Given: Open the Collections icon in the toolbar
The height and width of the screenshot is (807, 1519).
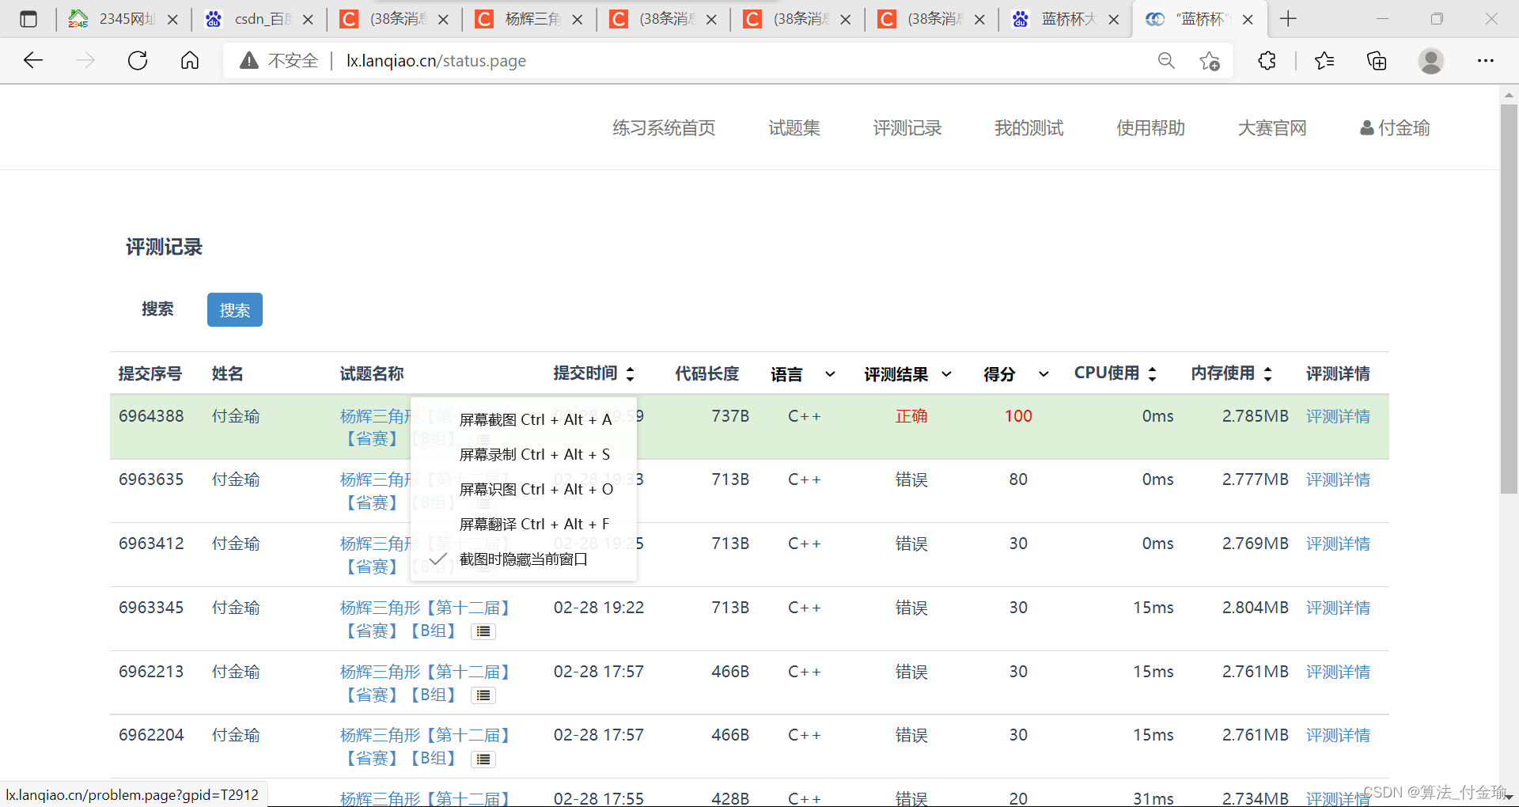Looking at the screenshot, I should tap(1377, 60).
